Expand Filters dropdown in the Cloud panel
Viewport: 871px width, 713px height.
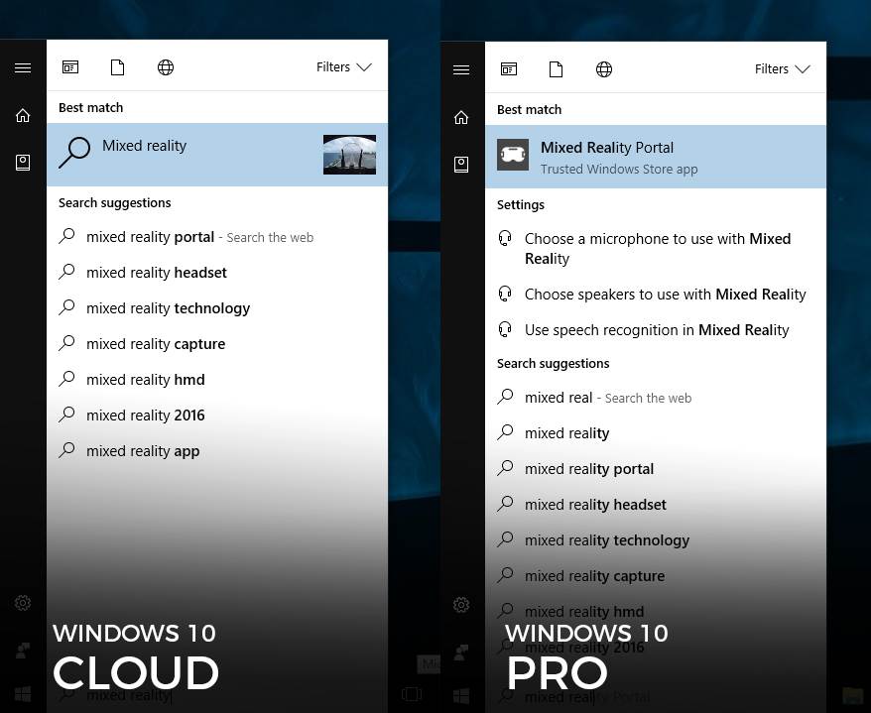pyautogui.click(x=343, y=67)
